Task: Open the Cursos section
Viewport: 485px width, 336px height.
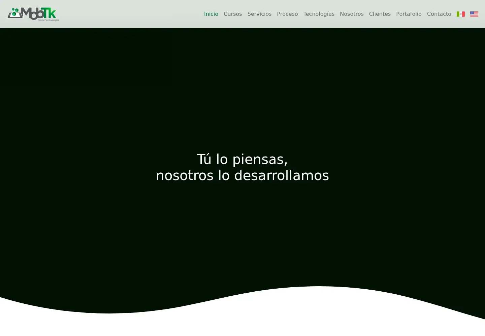Action: tap(233, 14)
